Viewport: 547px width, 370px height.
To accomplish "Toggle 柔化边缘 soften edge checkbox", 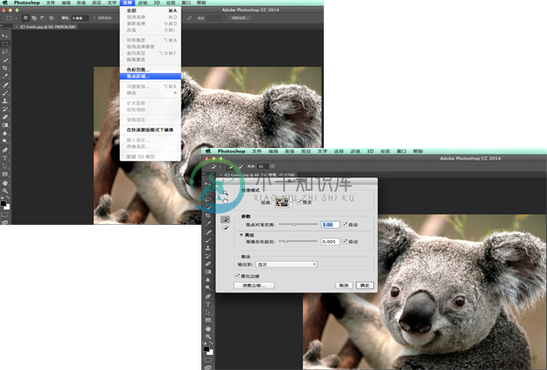I will tap(237, 276).
